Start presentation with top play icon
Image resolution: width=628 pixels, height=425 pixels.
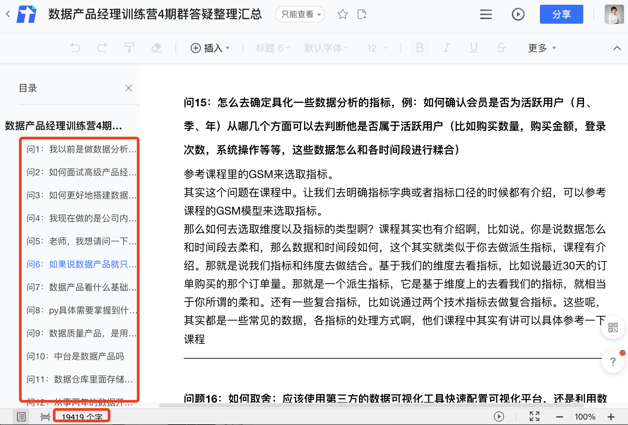pyautogui.click(x=518, y=14)
